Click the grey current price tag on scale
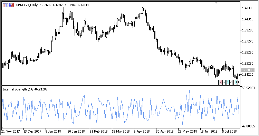The image size is (259, 136). (x=248, y=70)
